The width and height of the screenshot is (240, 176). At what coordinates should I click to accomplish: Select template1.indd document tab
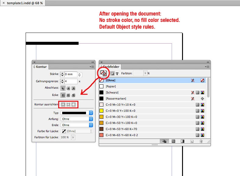[25, 3]
